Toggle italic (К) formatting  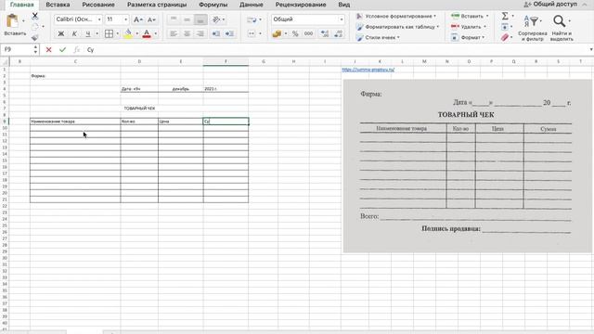pos(74,33)
